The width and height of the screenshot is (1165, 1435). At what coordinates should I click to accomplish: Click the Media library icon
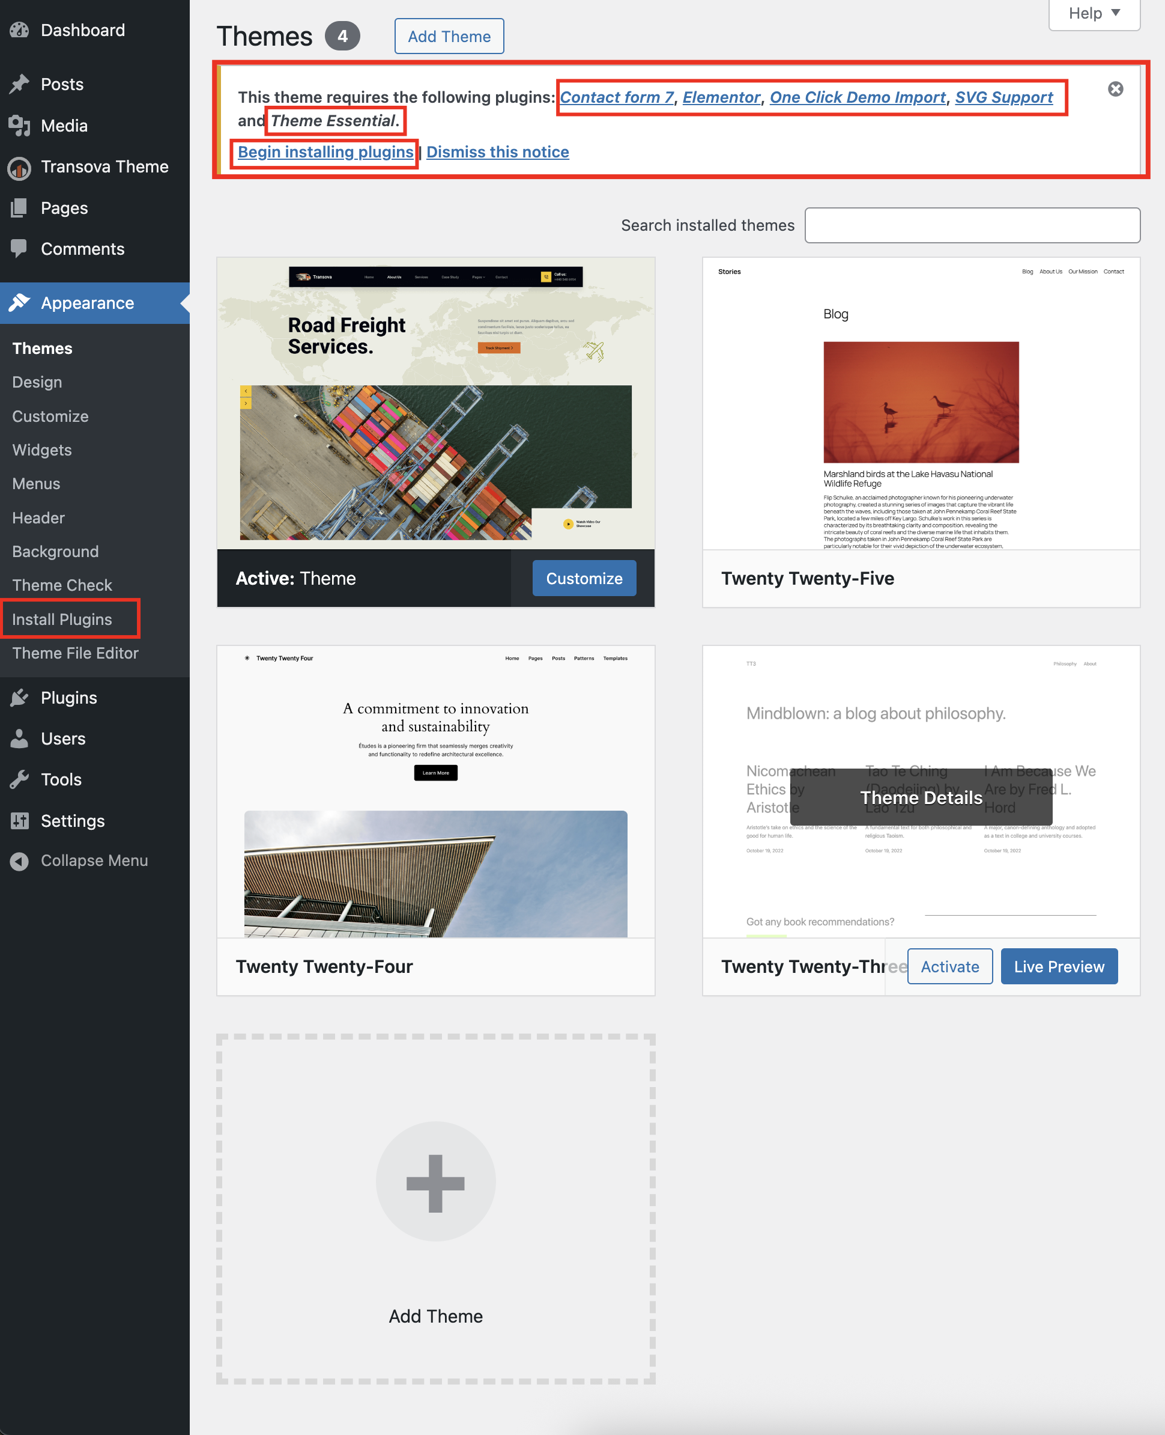(x=19, y=126)
